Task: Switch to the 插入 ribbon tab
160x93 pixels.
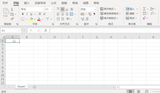Action: click(27, 3)
